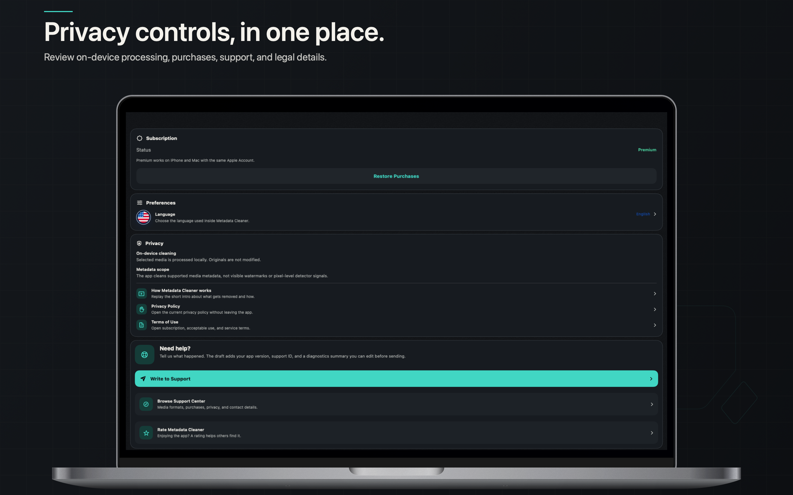Select the English language value

[x=643, y=214]
